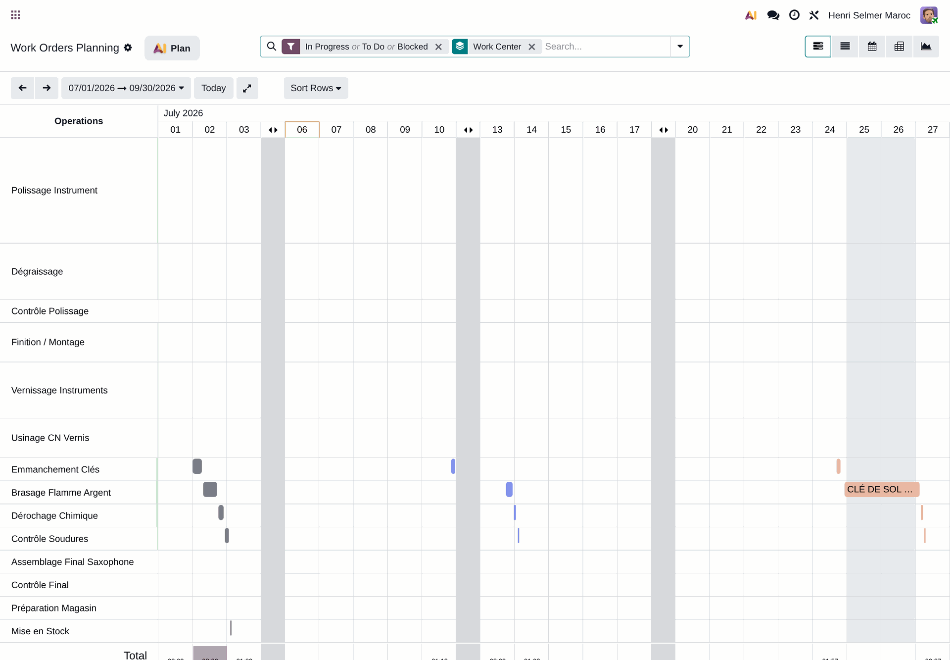
Task: Expand collapsed weekend after day 03
Action: 273,130
